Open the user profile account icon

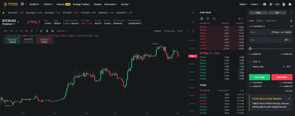click(264, 4)
